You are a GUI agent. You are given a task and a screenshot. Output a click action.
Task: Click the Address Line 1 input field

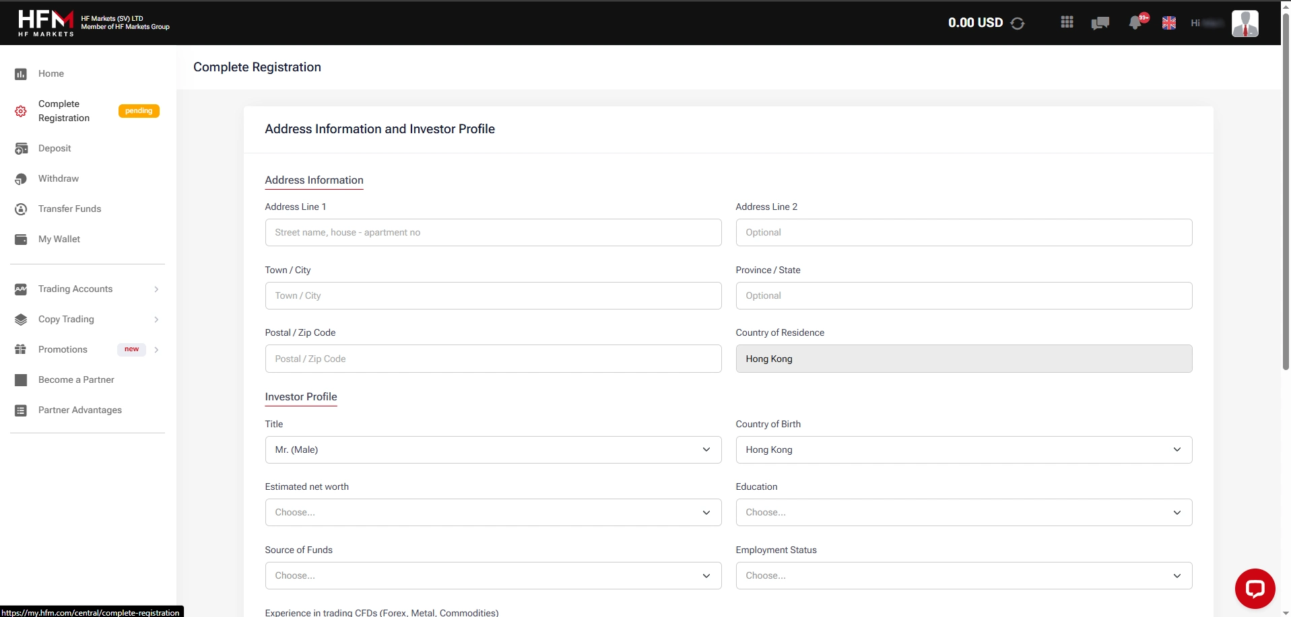point(493,232)
